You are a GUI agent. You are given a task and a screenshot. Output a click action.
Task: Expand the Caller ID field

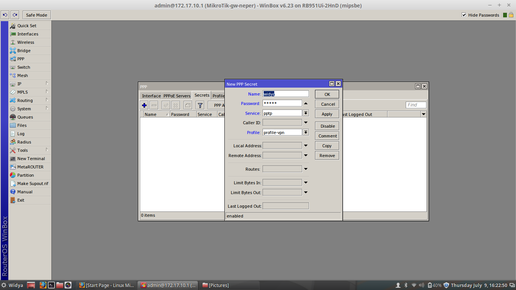coord(306,123)
